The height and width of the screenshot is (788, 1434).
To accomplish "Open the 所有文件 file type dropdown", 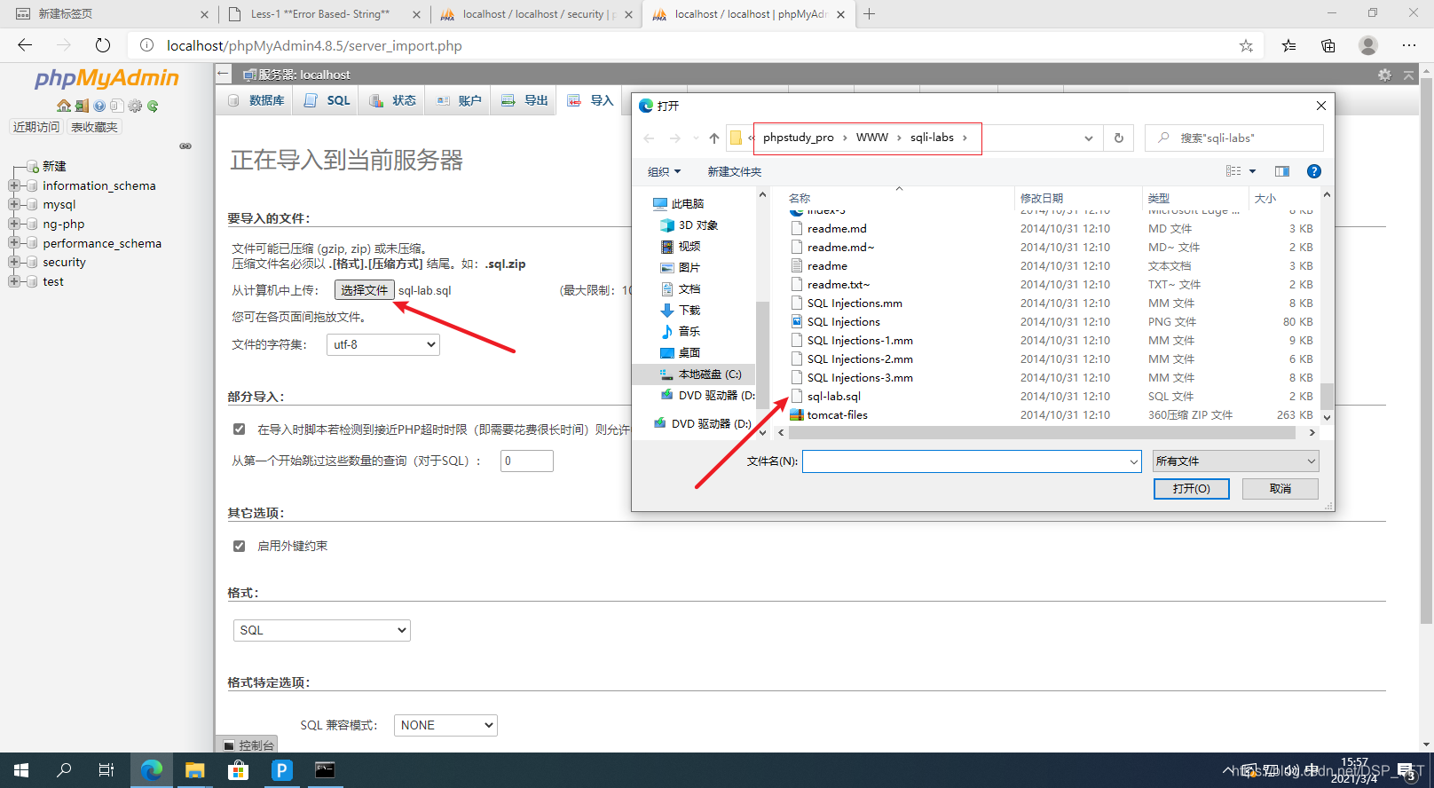I will click(x=1235, y=461).
